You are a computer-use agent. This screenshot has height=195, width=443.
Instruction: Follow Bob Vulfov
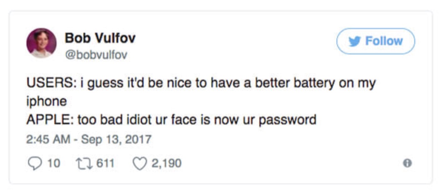(x=375, y=41)
